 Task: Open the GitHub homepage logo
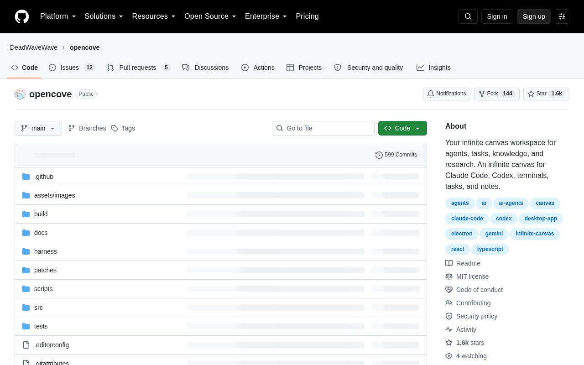point(22,16)
